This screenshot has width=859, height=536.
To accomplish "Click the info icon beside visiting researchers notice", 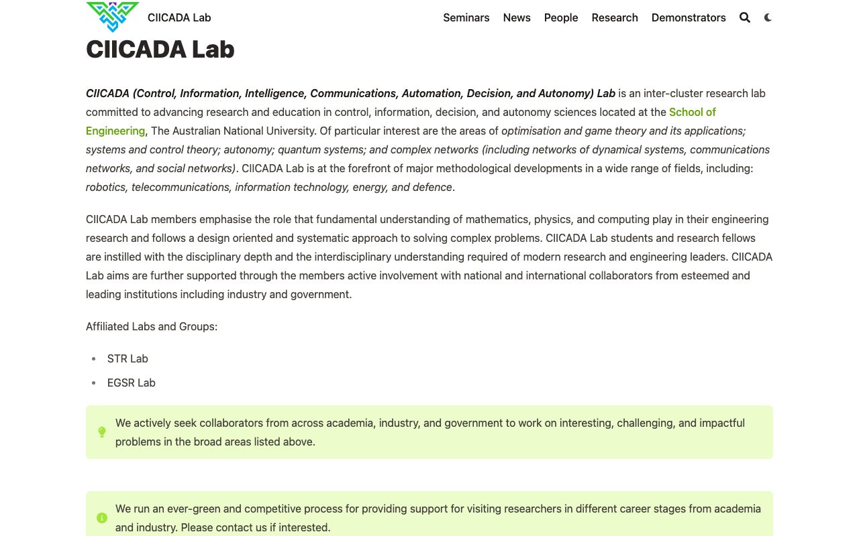I will pyautogui.click(x=102, y=518).
